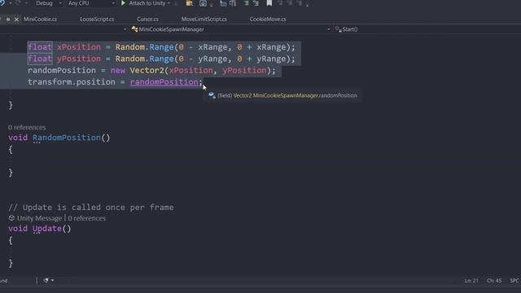521x293 pixels.
Task: Click the 0 references CodeLens above RandomPosition
Action: [x=27, y=127]
